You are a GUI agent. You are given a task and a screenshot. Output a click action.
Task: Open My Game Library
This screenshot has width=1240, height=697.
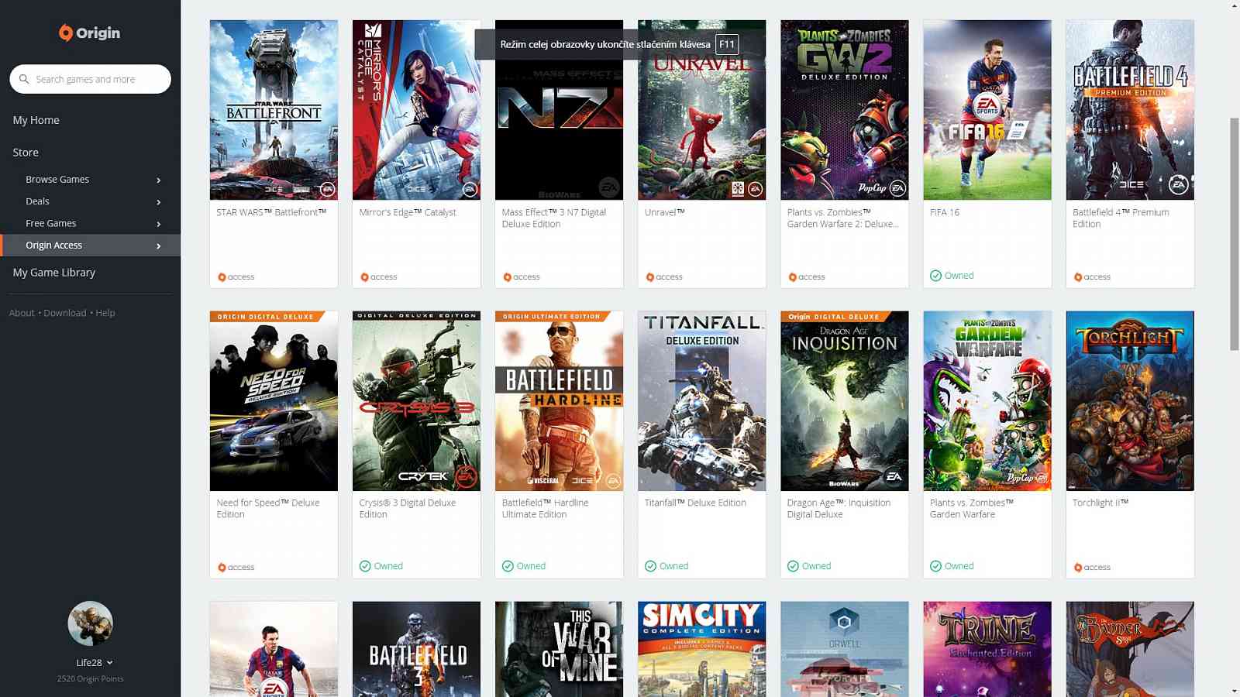(53, 272)
